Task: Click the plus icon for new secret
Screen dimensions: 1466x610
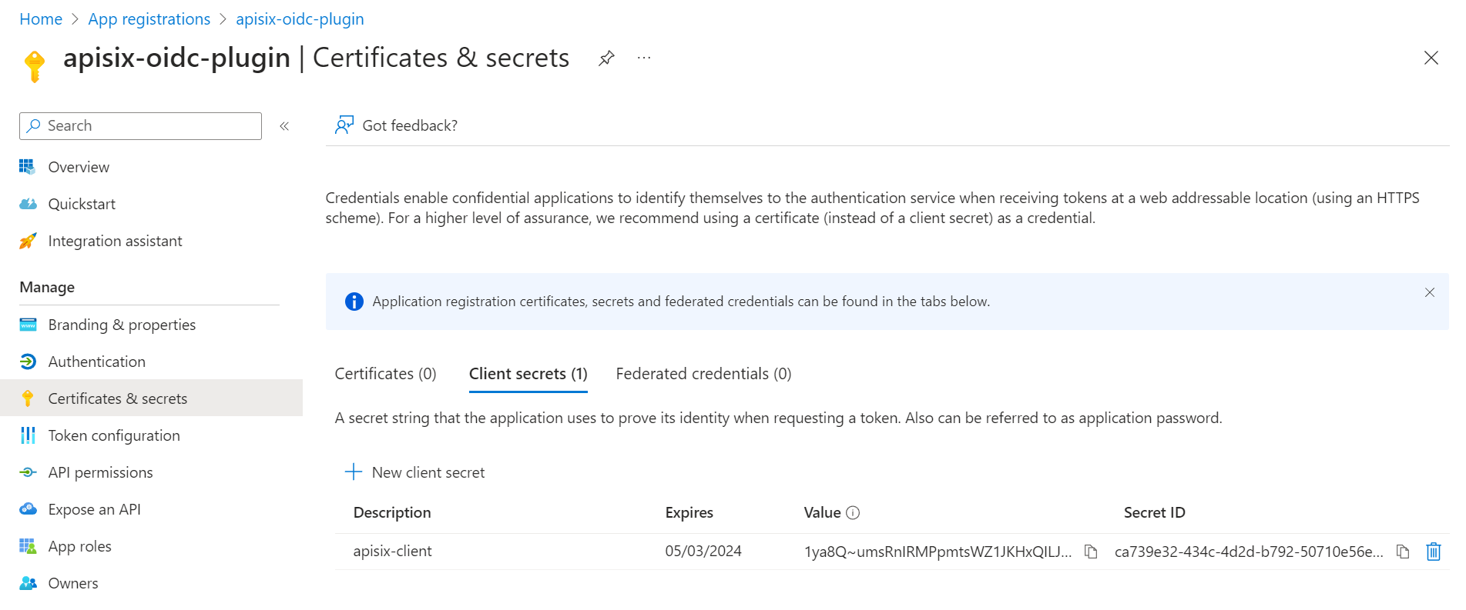Action: [354, 472]
